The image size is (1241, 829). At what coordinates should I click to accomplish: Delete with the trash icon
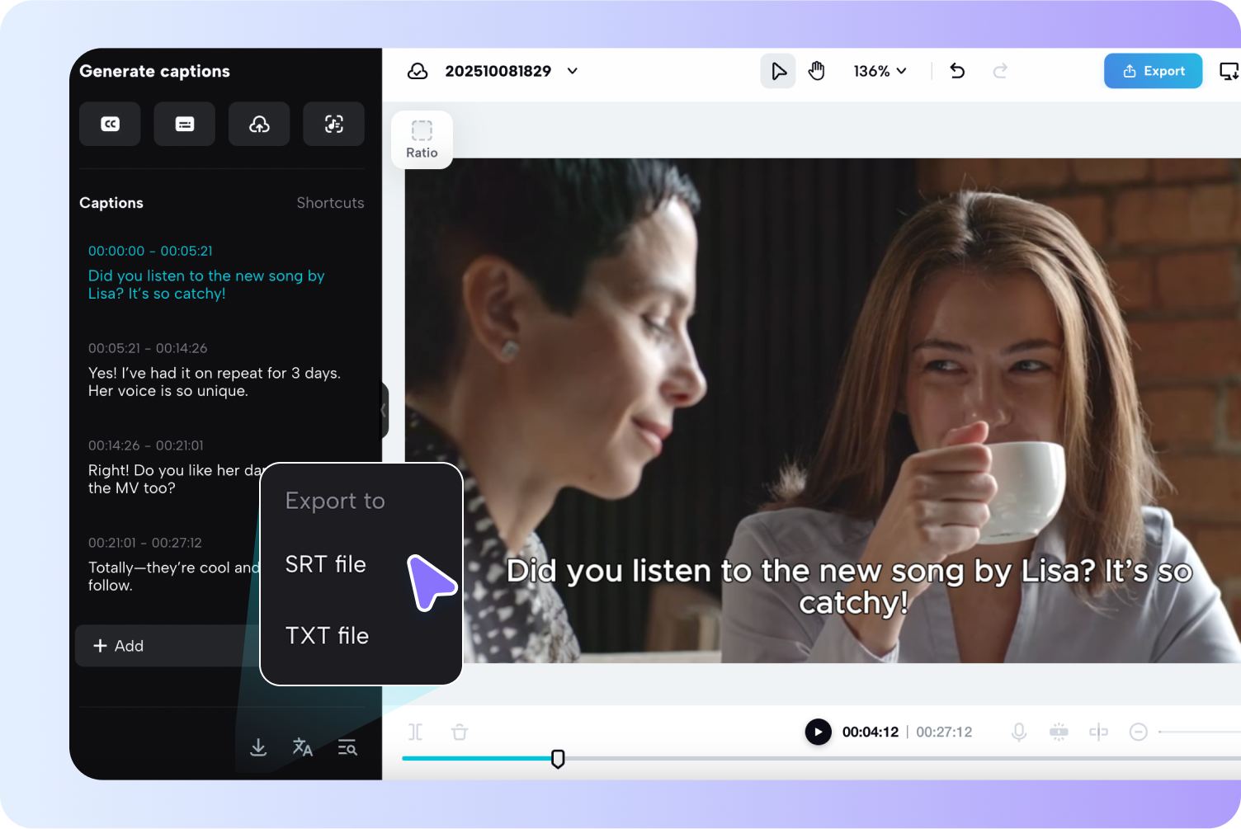tap(460, 732)
